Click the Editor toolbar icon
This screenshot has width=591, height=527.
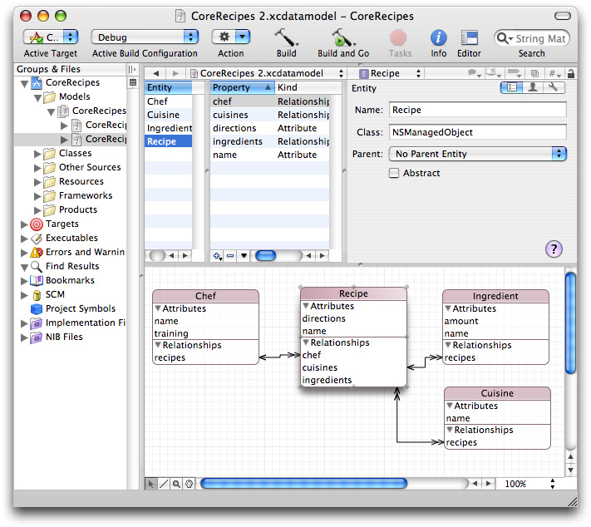(469, 38)
